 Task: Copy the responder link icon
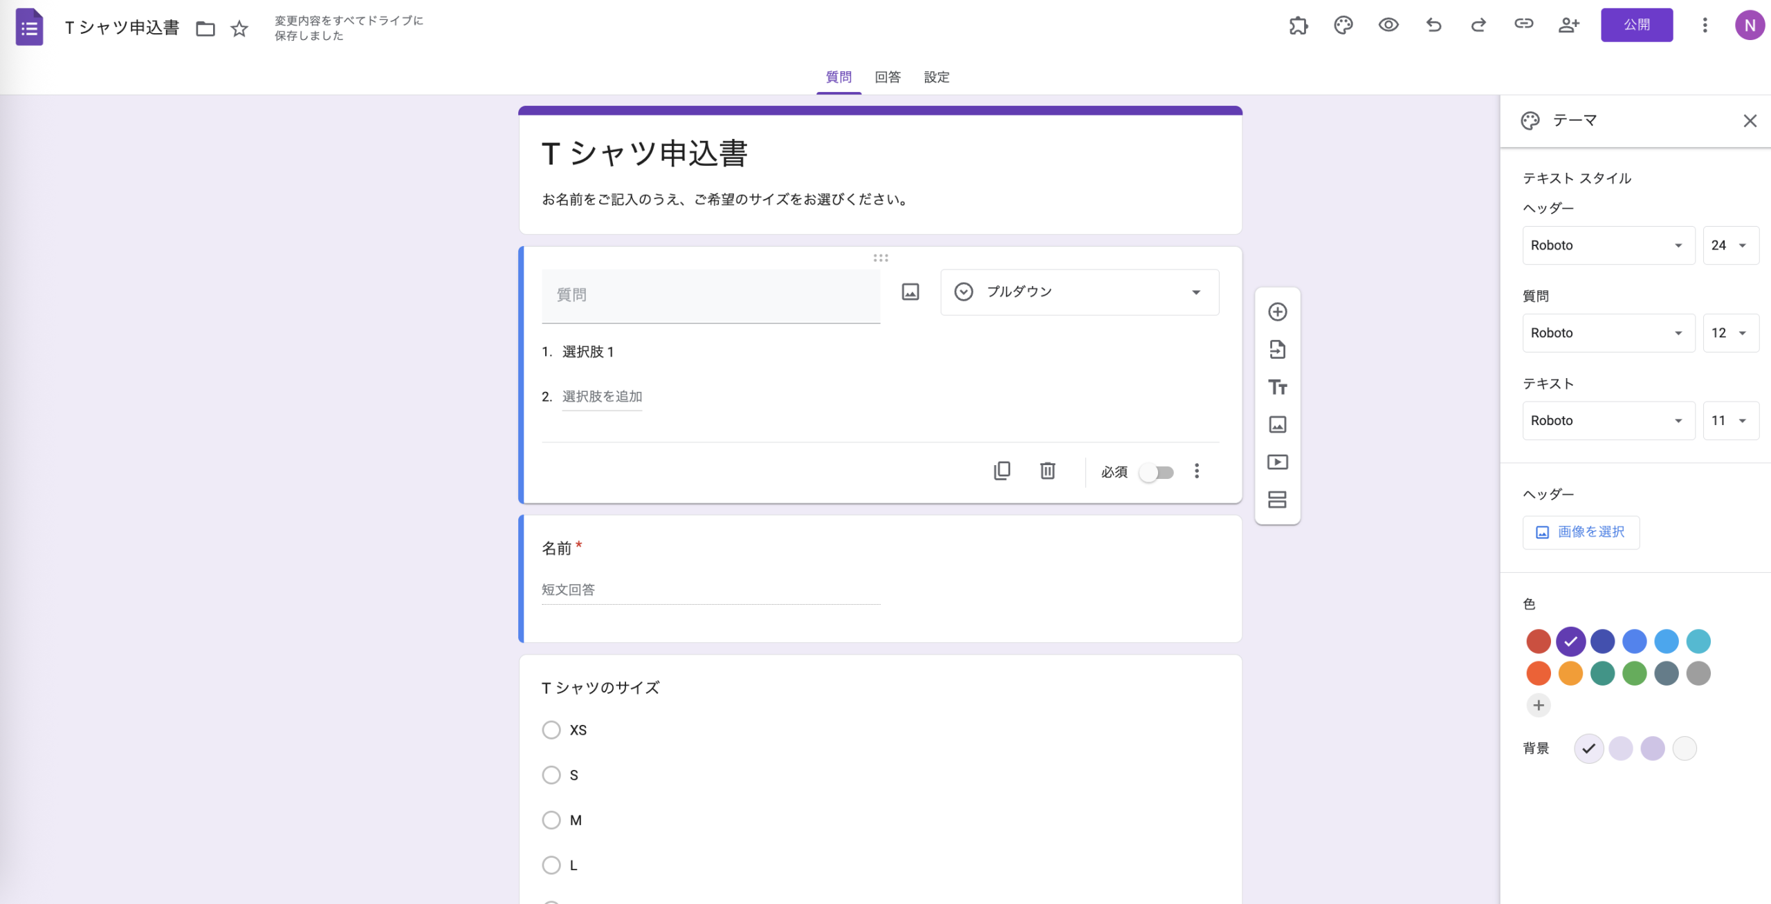(1523, 25)
